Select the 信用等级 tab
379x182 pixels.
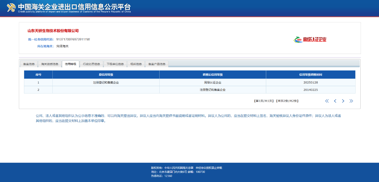click(70, 64)
